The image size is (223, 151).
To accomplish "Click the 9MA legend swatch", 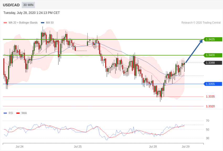I will 18,113.
